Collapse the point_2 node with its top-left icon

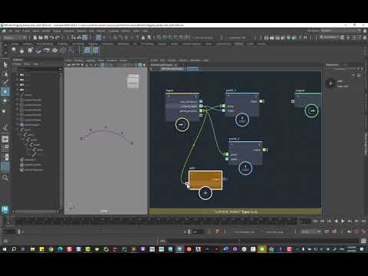[232, 145]
